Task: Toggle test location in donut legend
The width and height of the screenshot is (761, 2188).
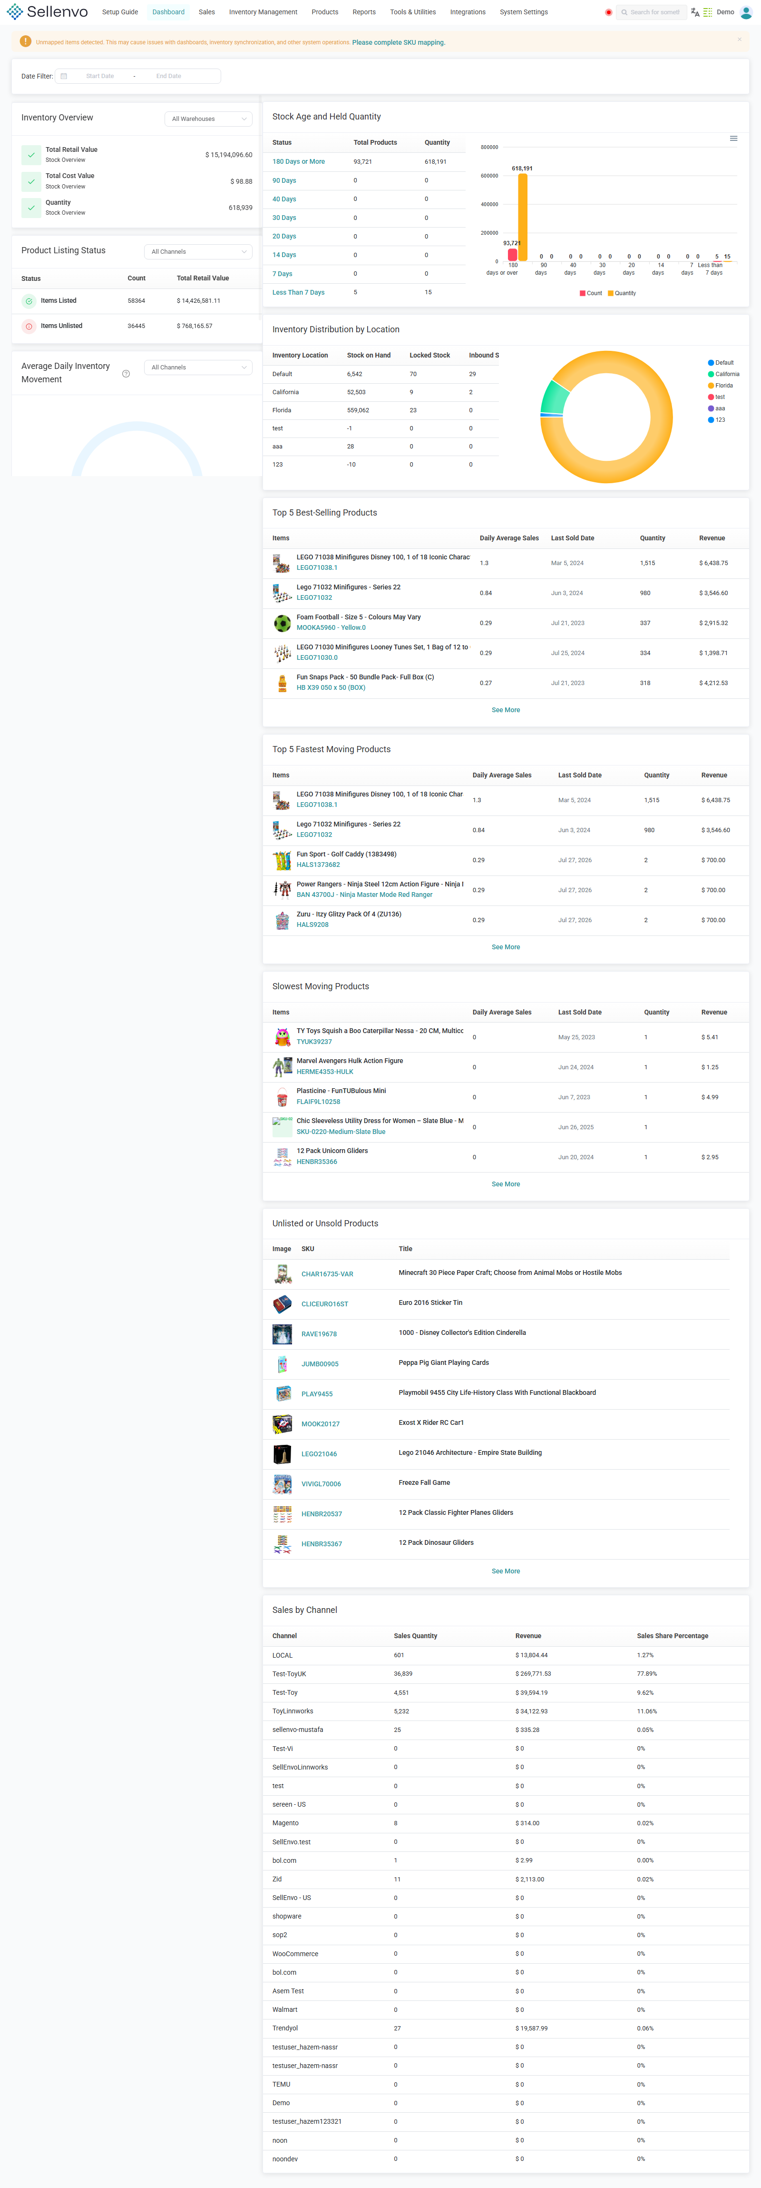Action: (717, 397)
